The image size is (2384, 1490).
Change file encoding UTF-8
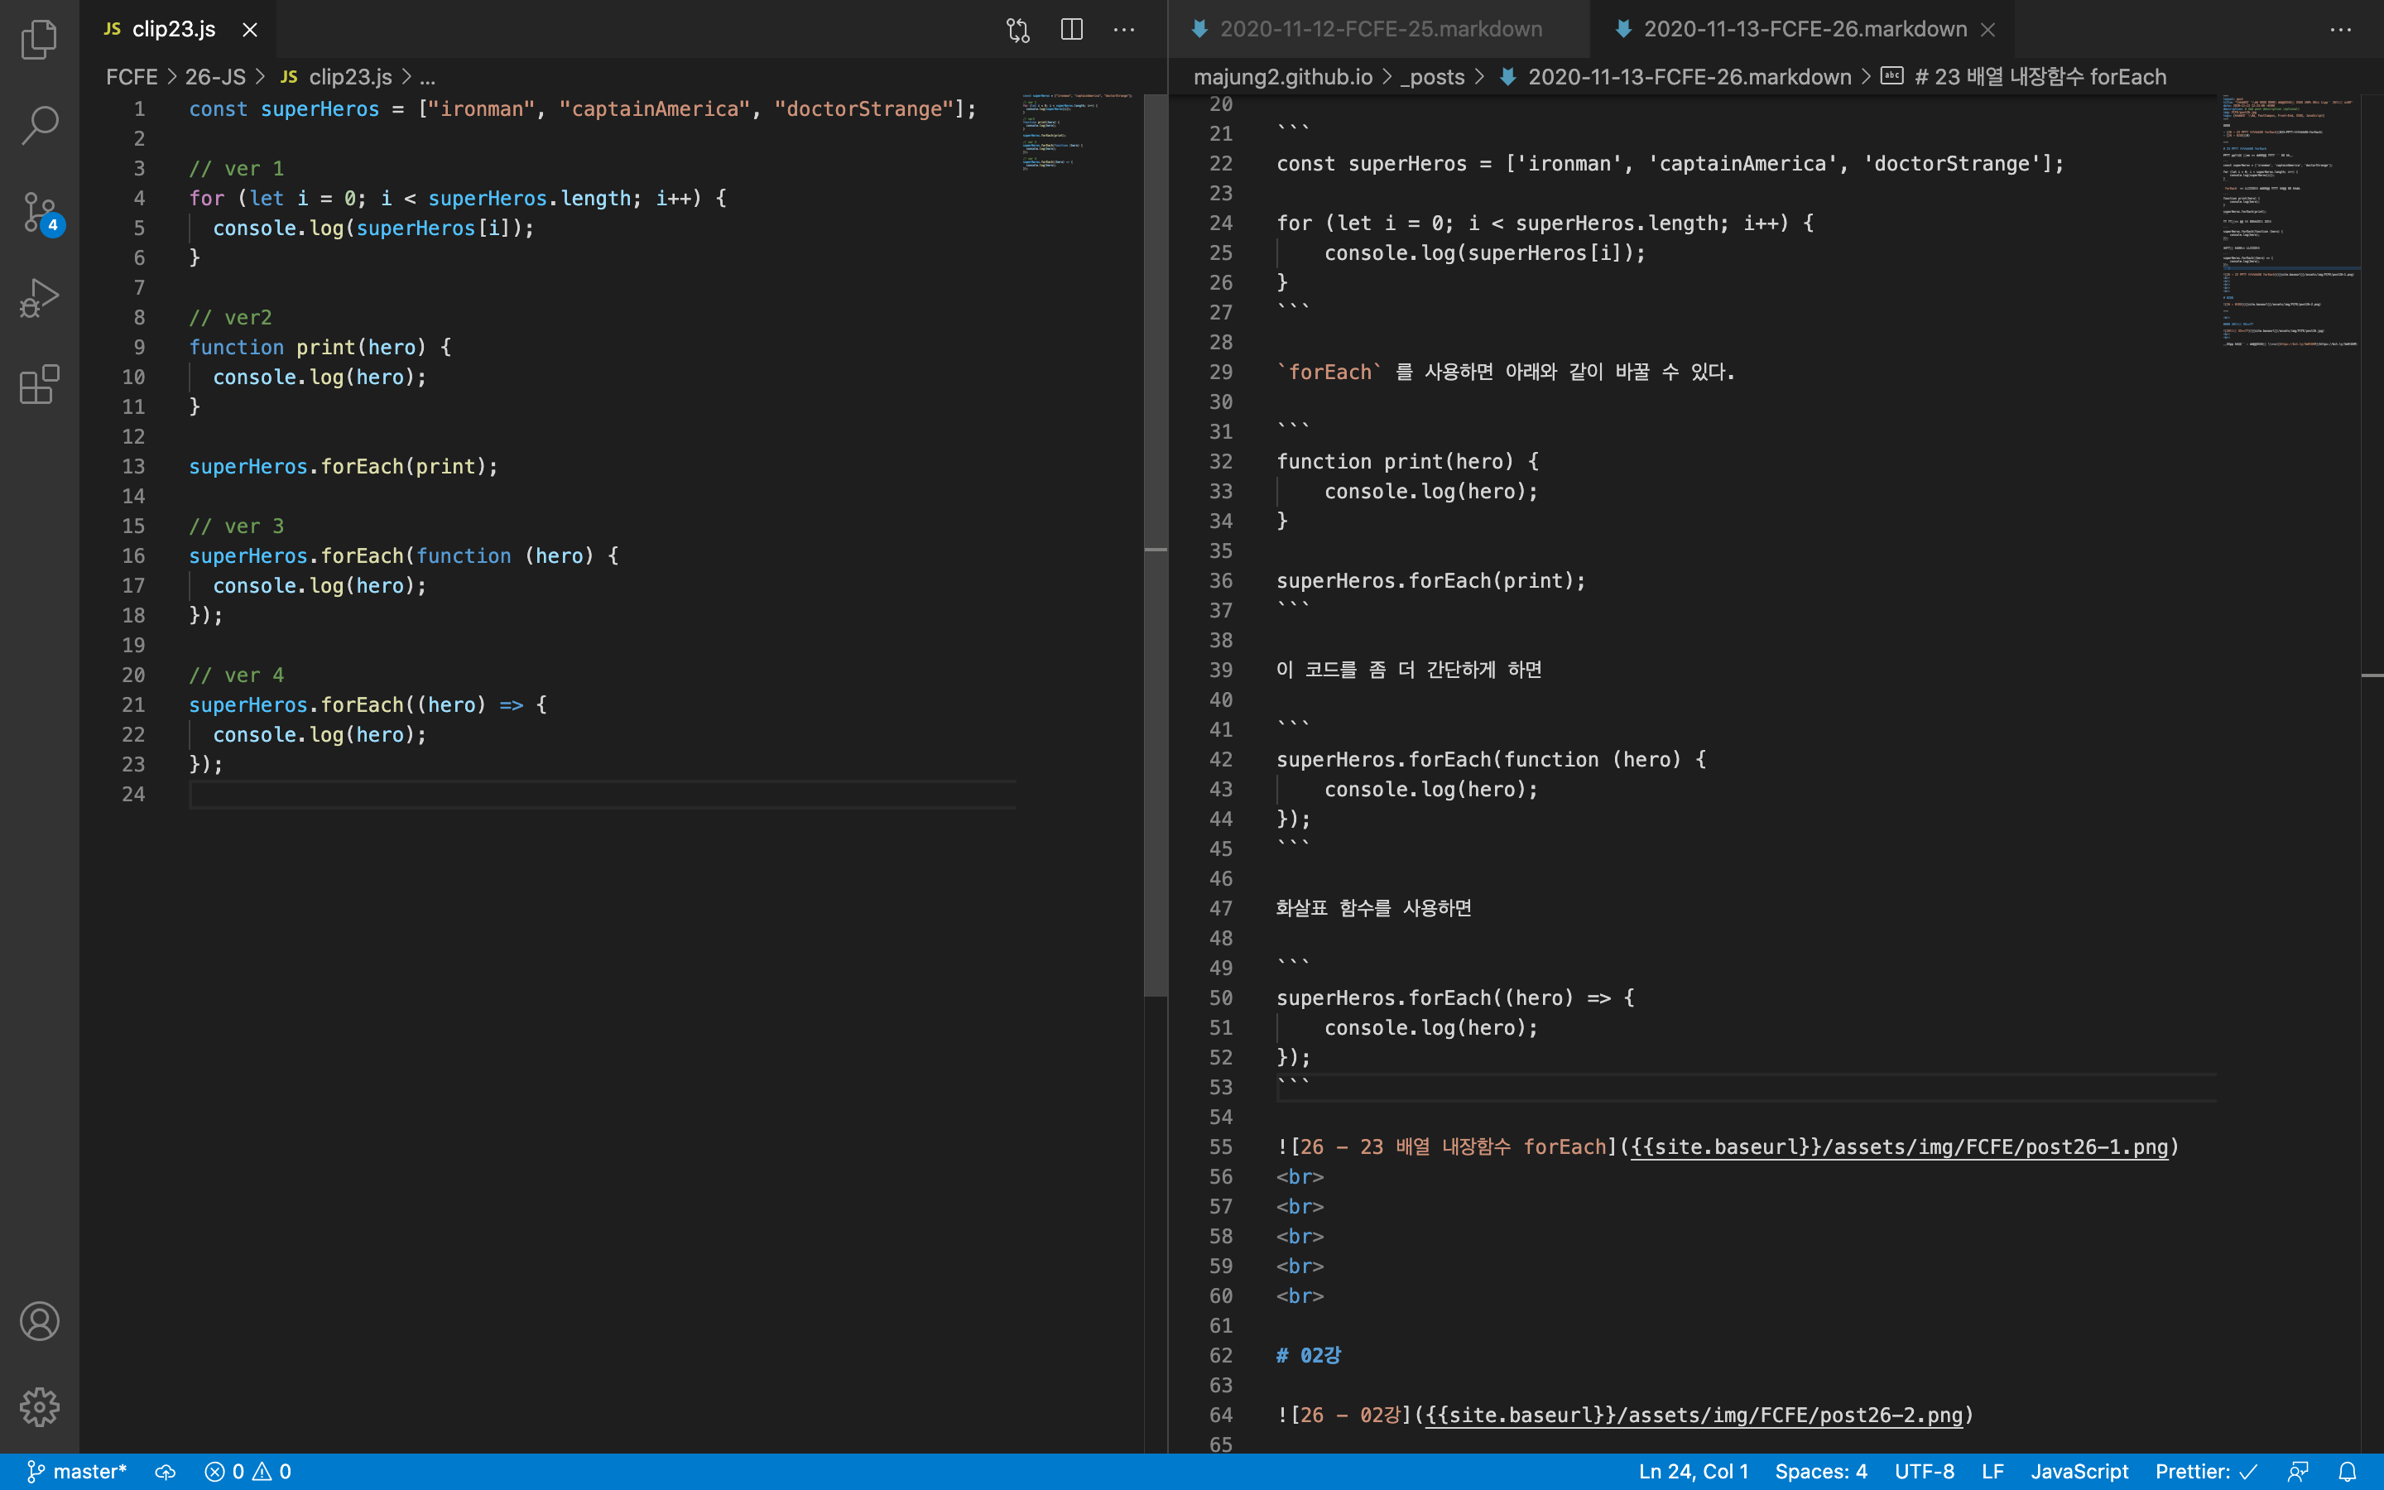click(x=1924, y=1471)
